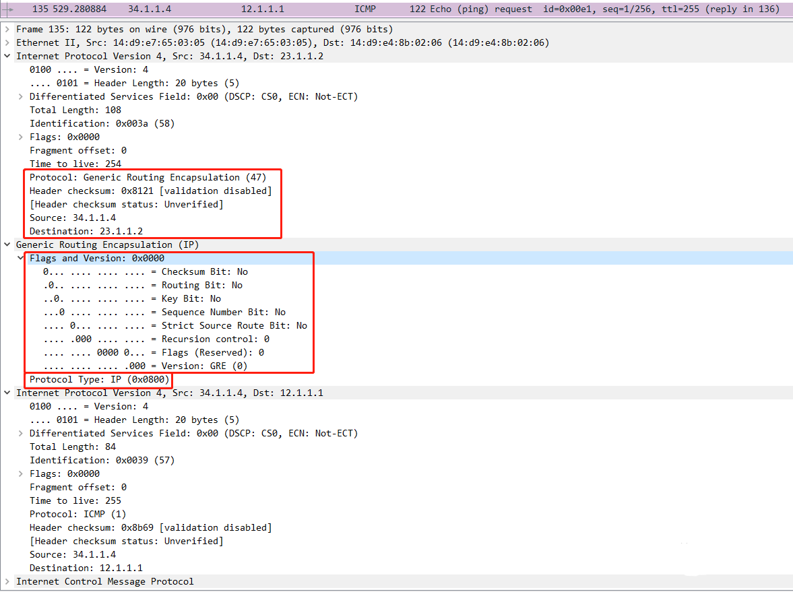Select the 'Time to live: 255' field
This screenshot has height=592, width=793.
75,501
